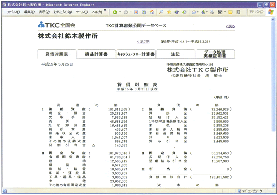Open dropdown arrow next to Mail icon
277x195 pixels.
pos(198,12)
